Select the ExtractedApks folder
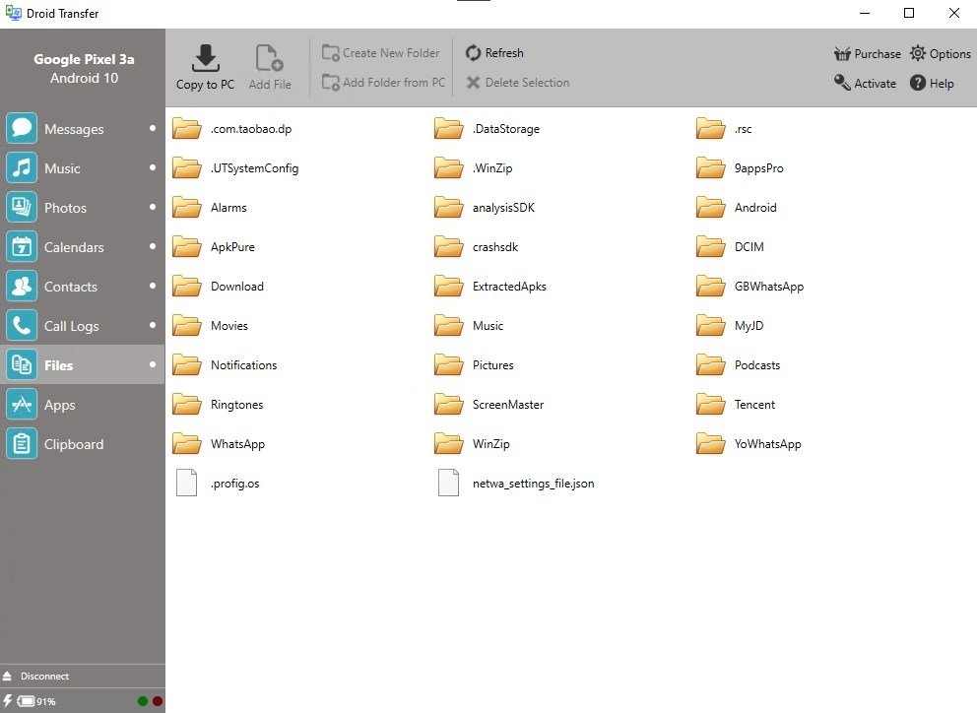The width and height of the screenshot is (977, 713). coord(490,286)
